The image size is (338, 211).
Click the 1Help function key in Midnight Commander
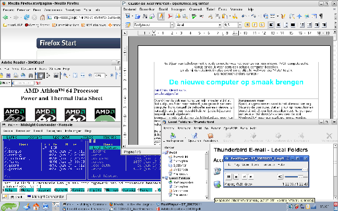(10, 190)
